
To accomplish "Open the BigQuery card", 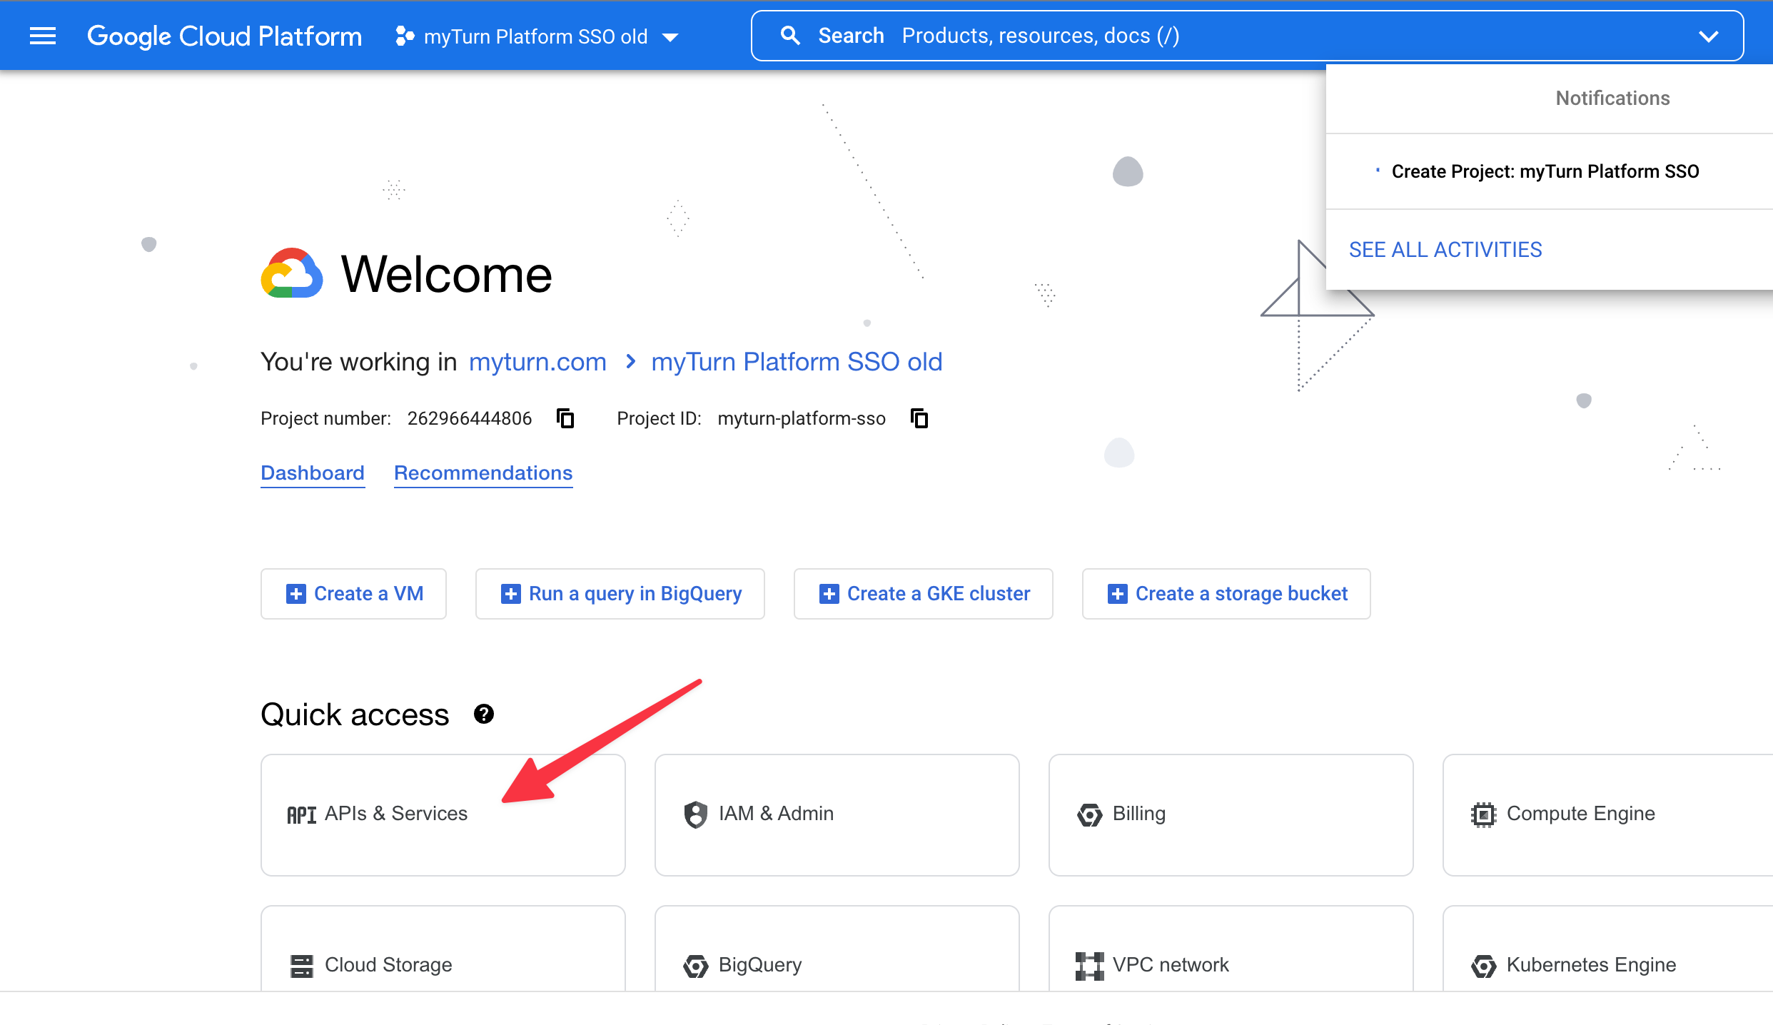I will (837, 949).
